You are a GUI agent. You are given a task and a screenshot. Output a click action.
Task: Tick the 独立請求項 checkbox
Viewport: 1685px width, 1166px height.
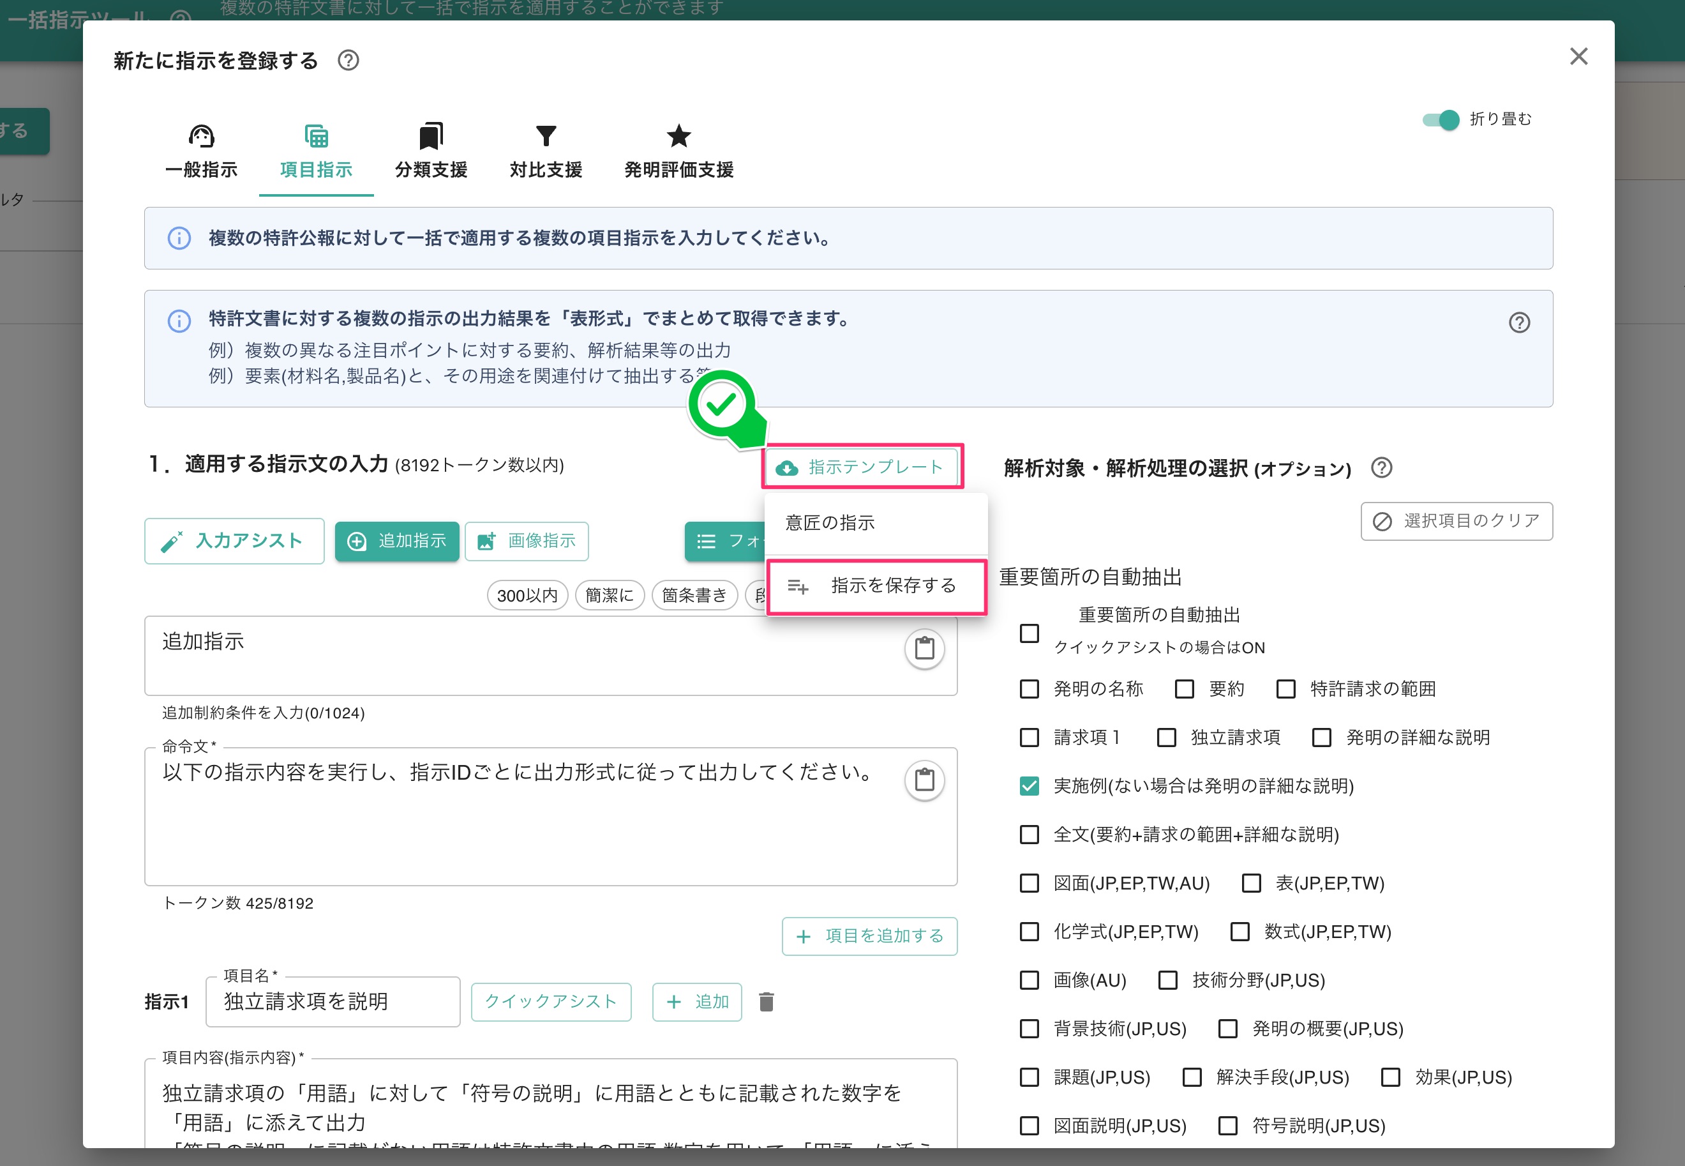click(x=1167, y=738)
